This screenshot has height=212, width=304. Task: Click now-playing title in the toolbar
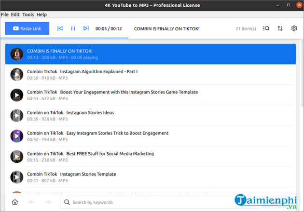pos(167,28)
